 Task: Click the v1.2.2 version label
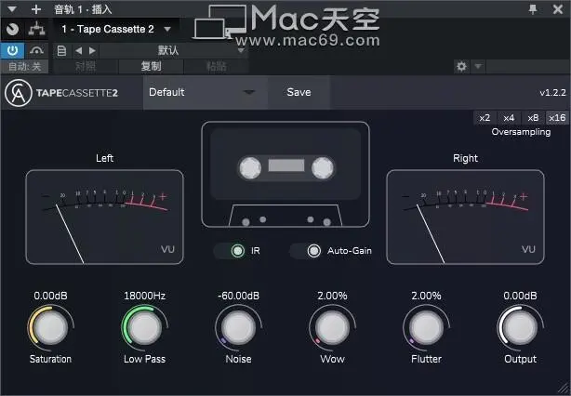552,93
